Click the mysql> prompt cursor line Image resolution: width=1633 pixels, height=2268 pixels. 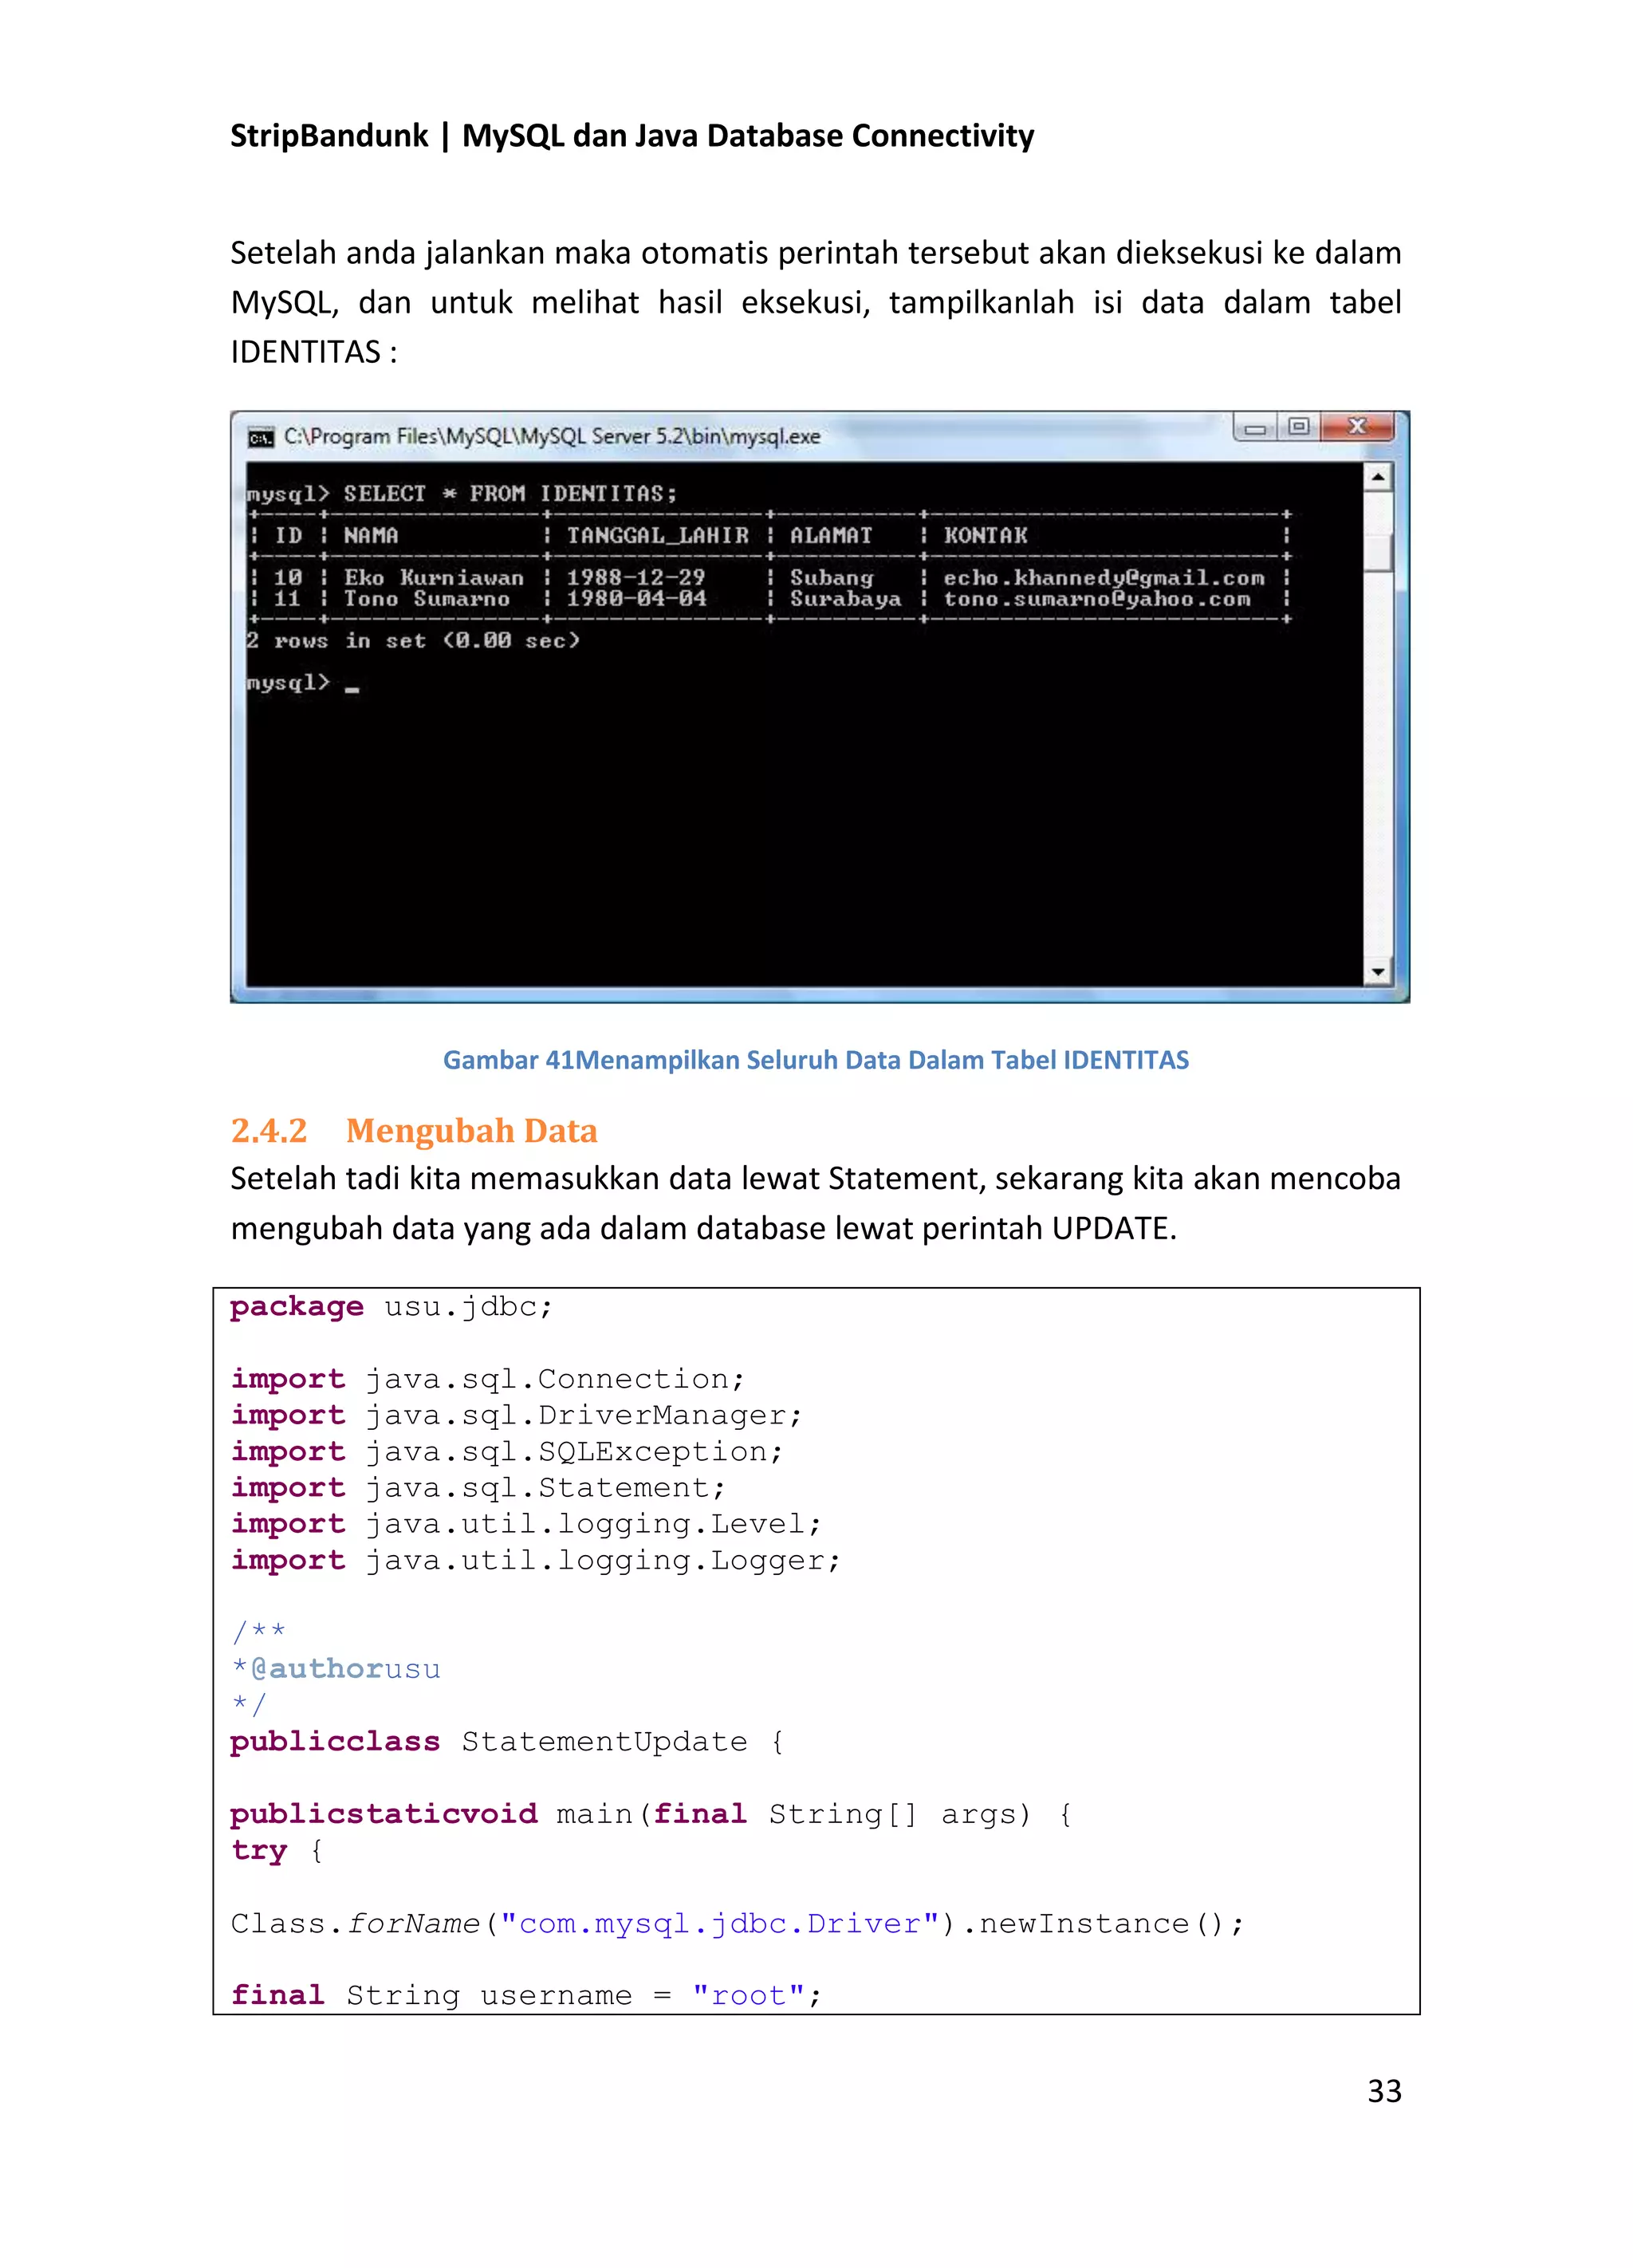[x=303, y=683]
